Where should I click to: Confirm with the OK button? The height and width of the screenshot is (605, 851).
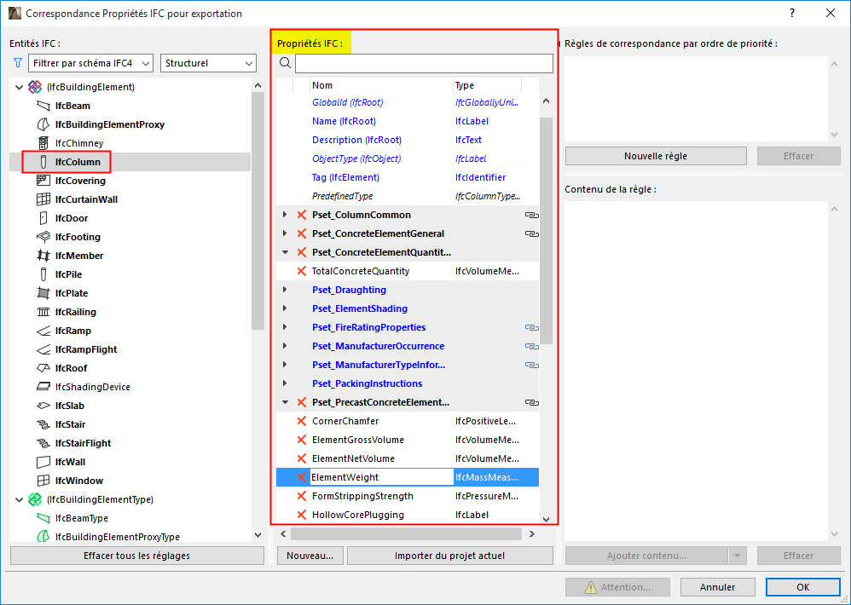tap(803, 587)
